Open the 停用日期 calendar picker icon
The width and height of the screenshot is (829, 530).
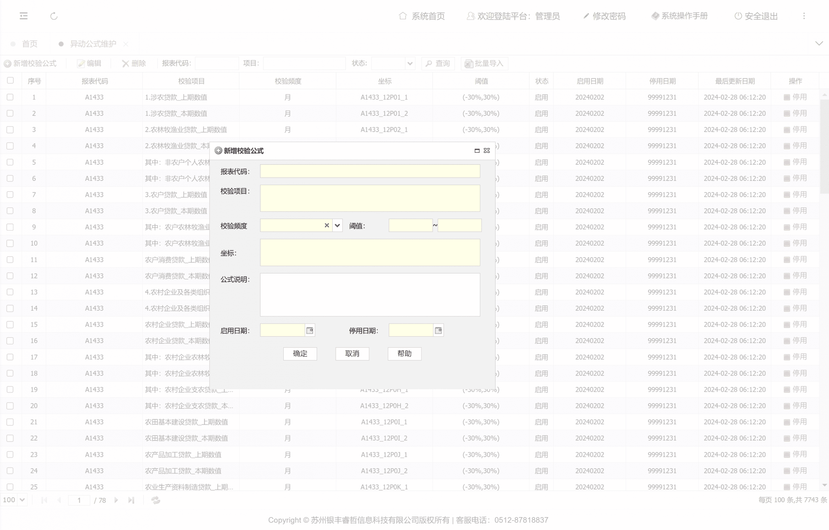(438, 330)
